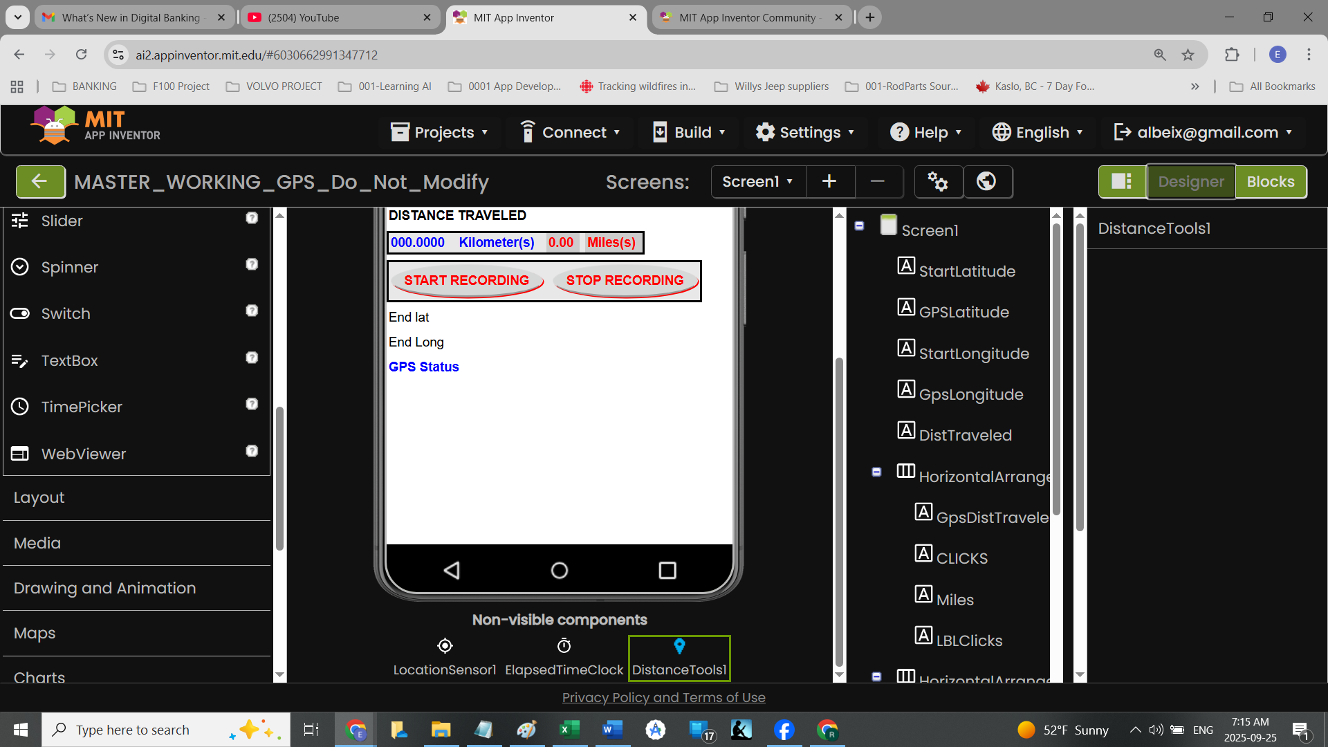Switch to the Blocks view
Viewport: 1328px width, 747px height.
(1270, 182)
